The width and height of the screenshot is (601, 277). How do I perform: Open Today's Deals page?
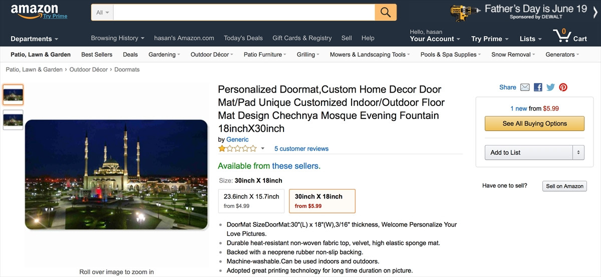pos(243,38)
